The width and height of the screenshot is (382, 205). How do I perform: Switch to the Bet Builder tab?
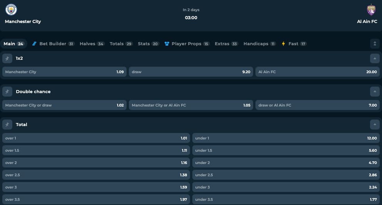(53, 44)
